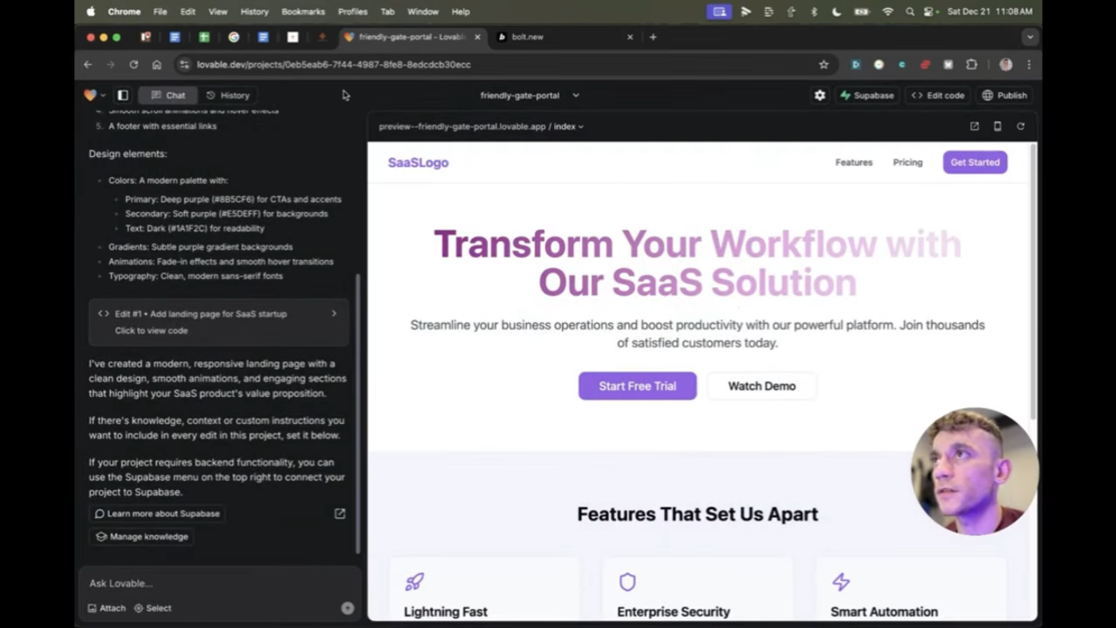The image size is (1116, 628).
Task: Open the View menu in menu bar
Action: [218, 12]
